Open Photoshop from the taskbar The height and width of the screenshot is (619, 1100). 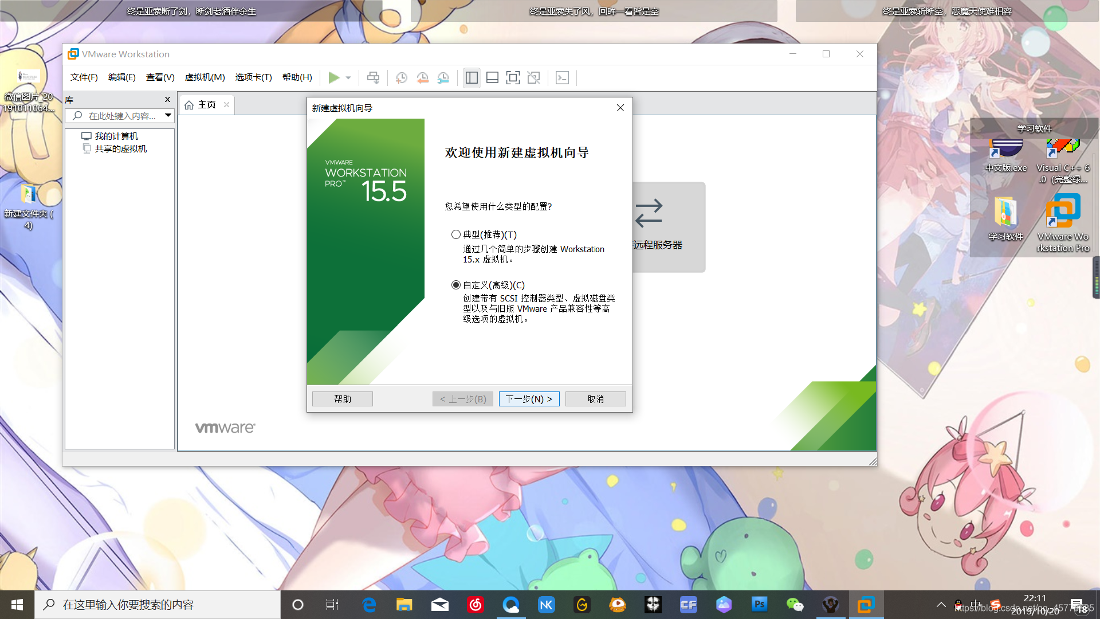[x=759, y=605]
